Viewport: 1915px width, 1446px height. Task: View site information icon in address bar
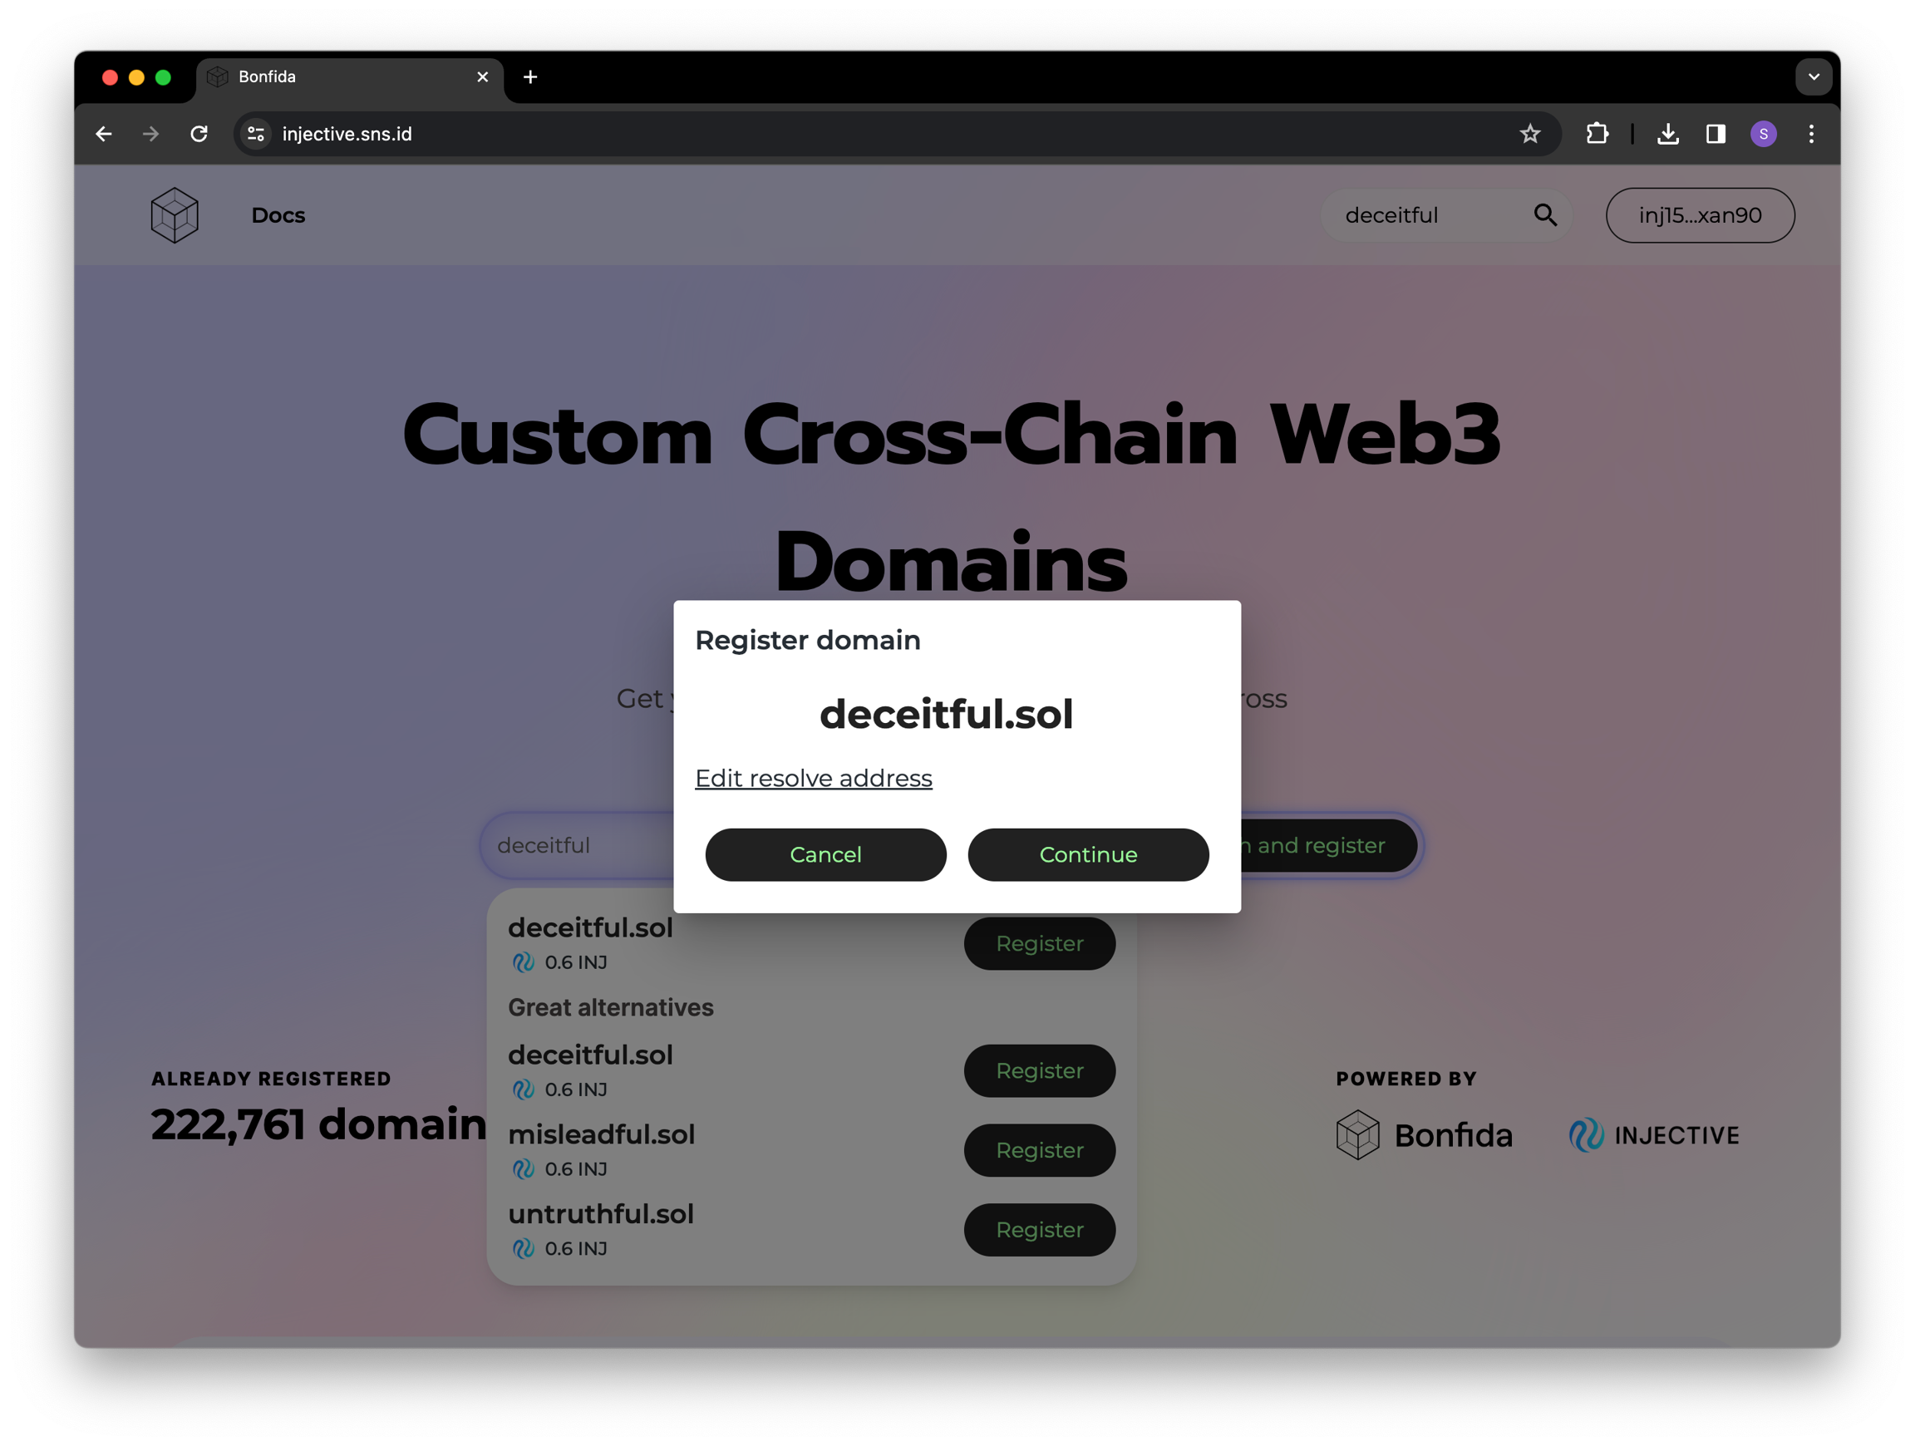(255, 134)
